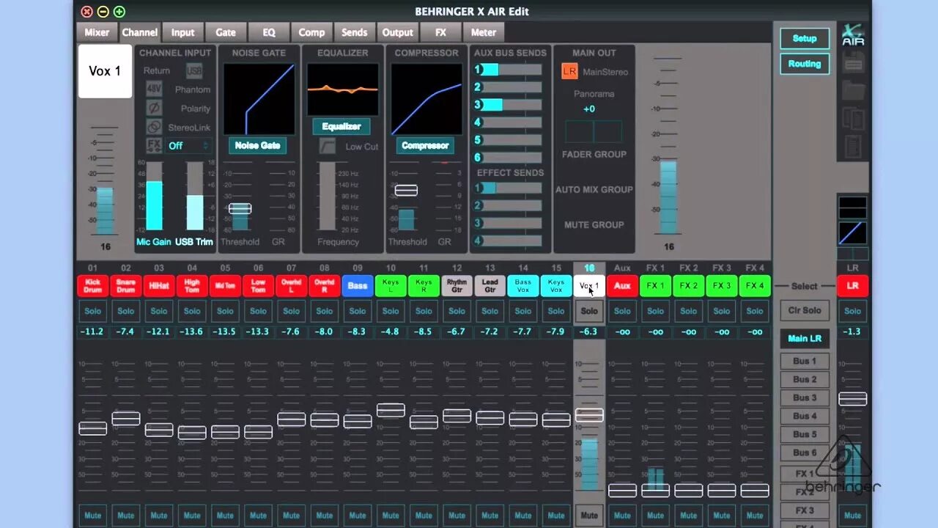Viewport: 938px width, 528px height.
Task: Select the Kick Drum channel label
Action: point(92,285)
